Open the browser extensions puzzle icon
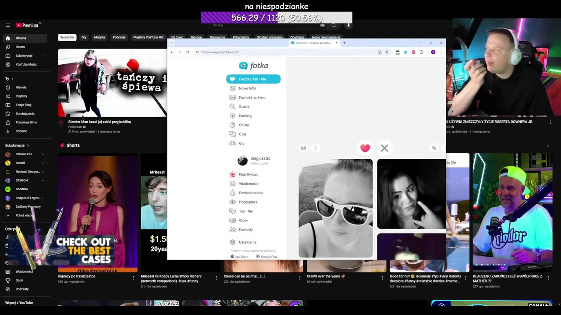Viewport: 561px width, 315px height. pos(422,52)
